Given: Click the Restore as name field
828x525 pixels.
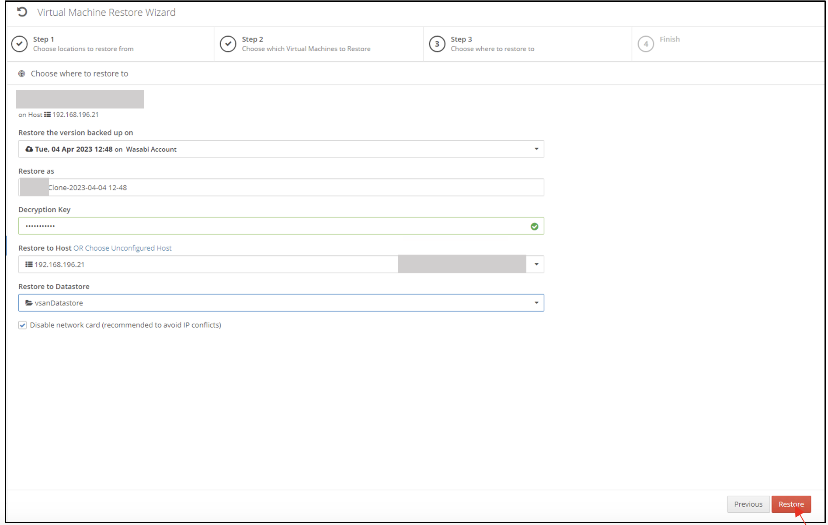Looking at the screenshot, I should (x=281, y=187).
